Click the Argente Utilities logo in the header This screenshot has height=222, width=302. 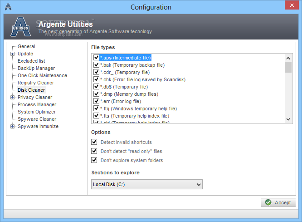tap(20, 27)
